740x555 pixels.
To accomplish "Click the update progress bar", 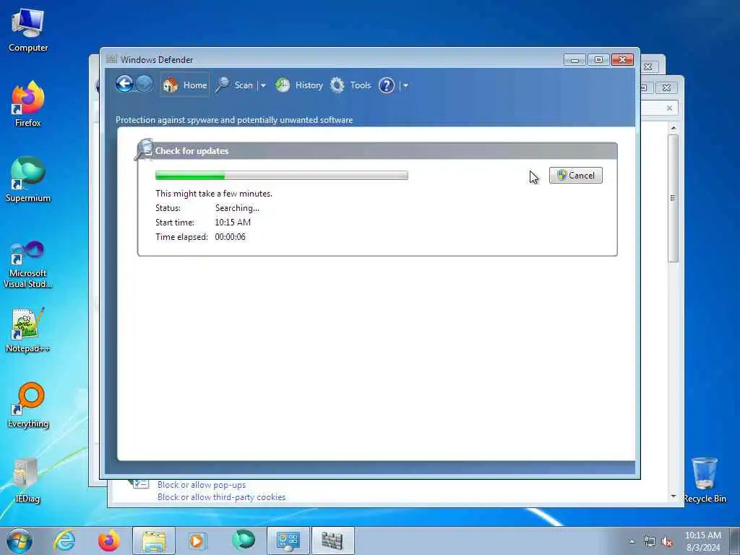I will click(x=282, y=176).
